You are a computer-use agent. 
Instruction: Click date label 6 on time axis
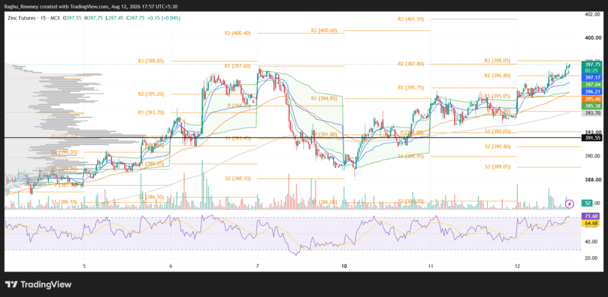tap(170, 266)
